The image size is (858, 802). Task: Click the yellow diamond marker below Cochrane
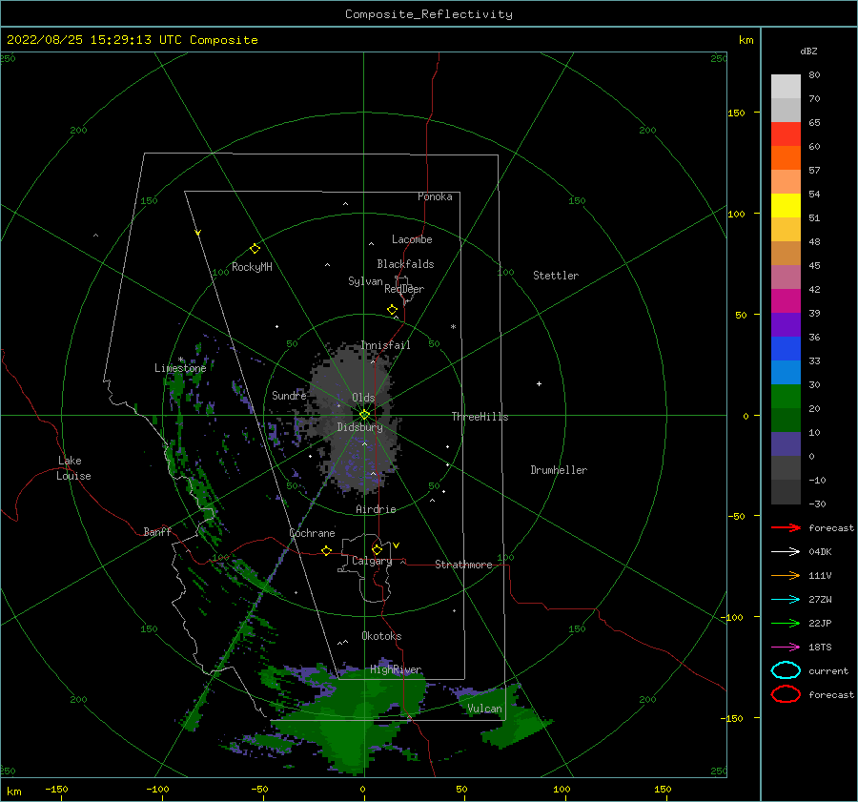327,550
